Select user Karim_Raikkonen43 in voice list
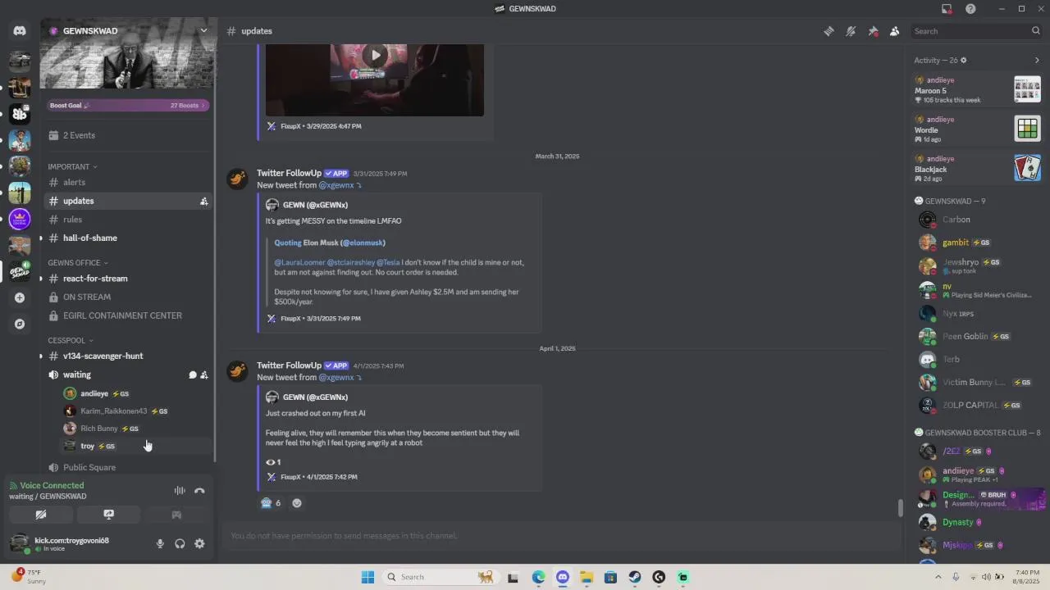The width and height of the screenshot is (1050, 590). (135, 411)
